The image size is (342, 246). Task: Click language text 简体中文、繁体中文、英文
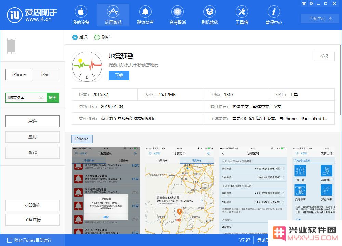pyautogui.click(x=257, y=107)
